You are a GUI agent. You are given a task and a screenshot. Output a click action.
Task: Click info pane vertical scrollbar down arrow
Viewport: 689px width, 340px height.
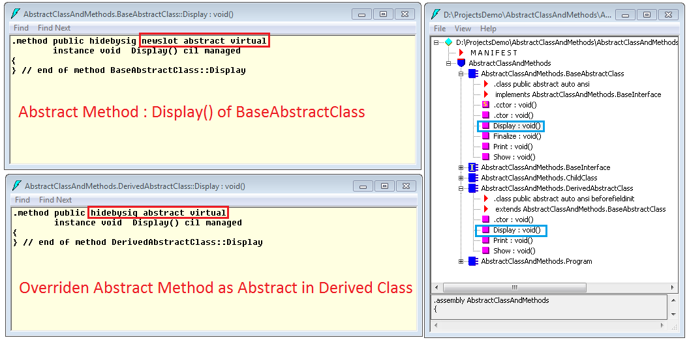[x=673, y=315]
